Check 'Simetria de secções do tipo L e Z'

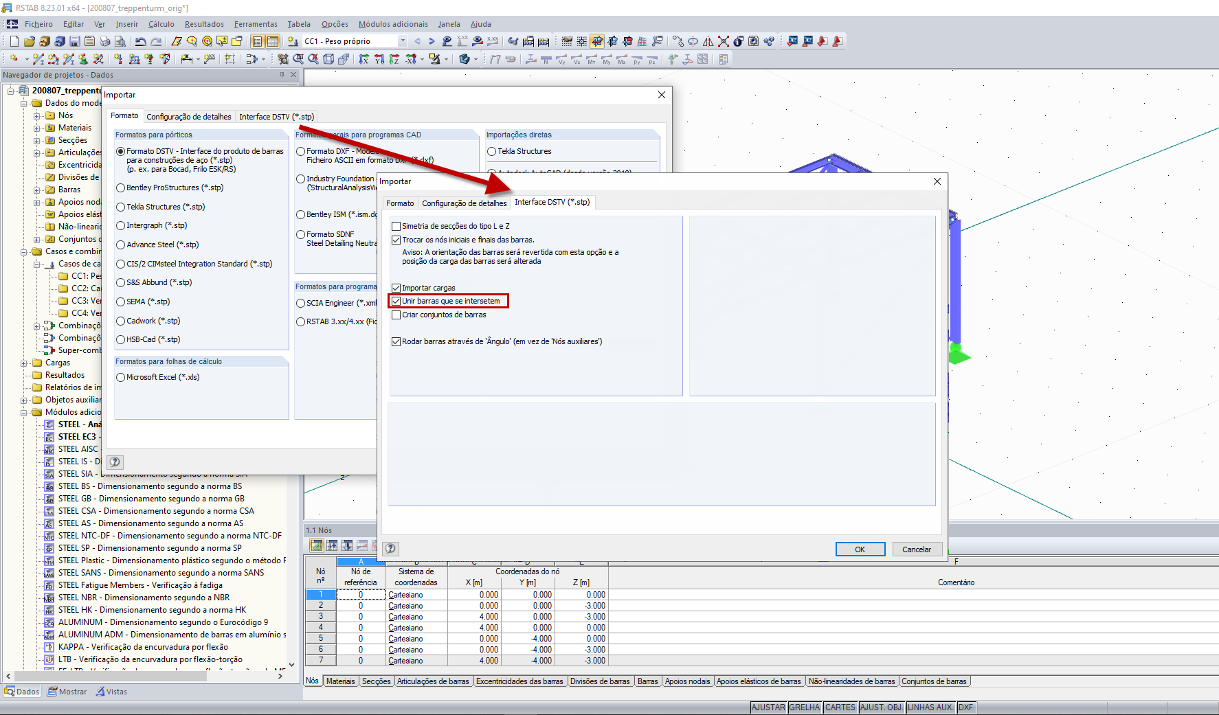pos(396,226)
